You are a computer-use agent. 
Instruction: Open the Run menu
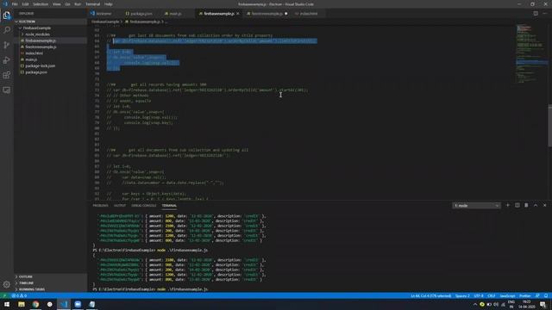pos(78,4)
